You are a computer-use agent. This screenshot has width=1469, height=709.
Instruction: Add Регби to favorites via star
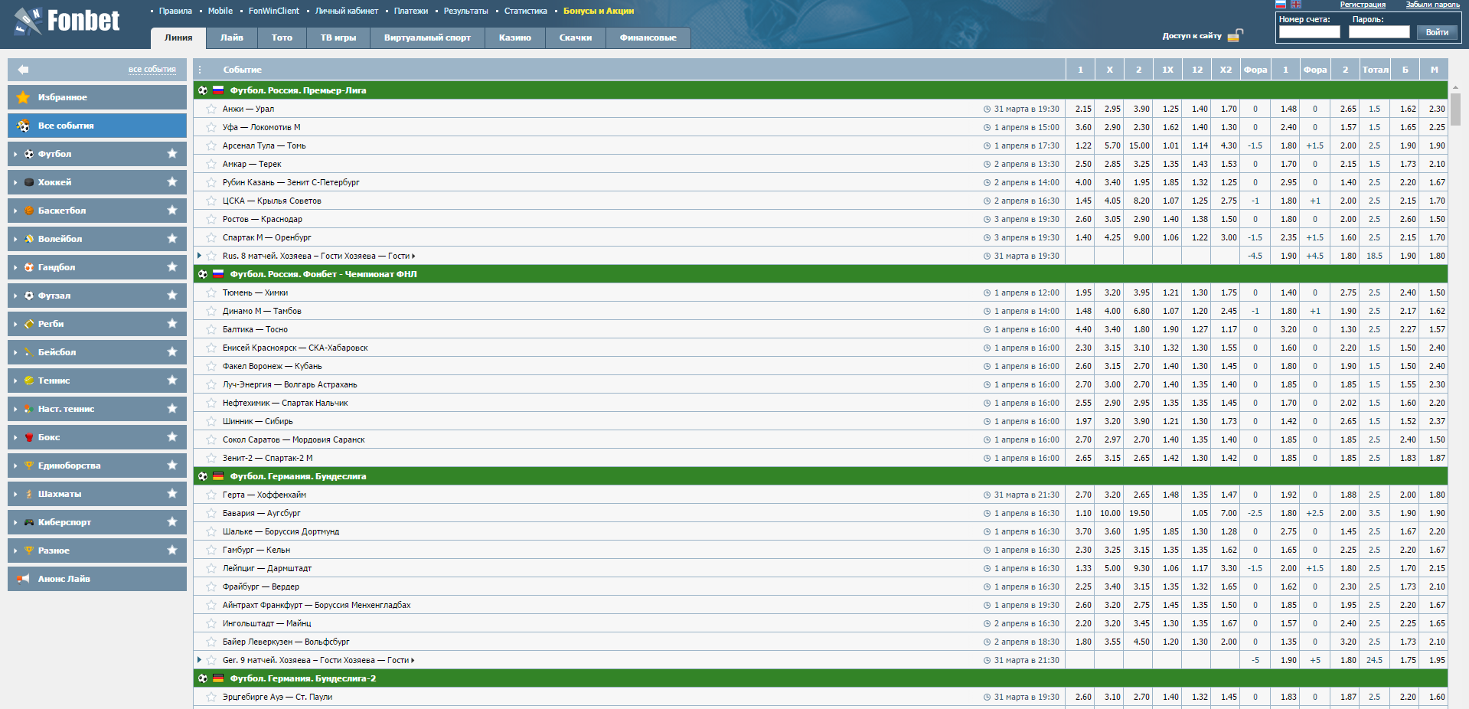point(172,324)
